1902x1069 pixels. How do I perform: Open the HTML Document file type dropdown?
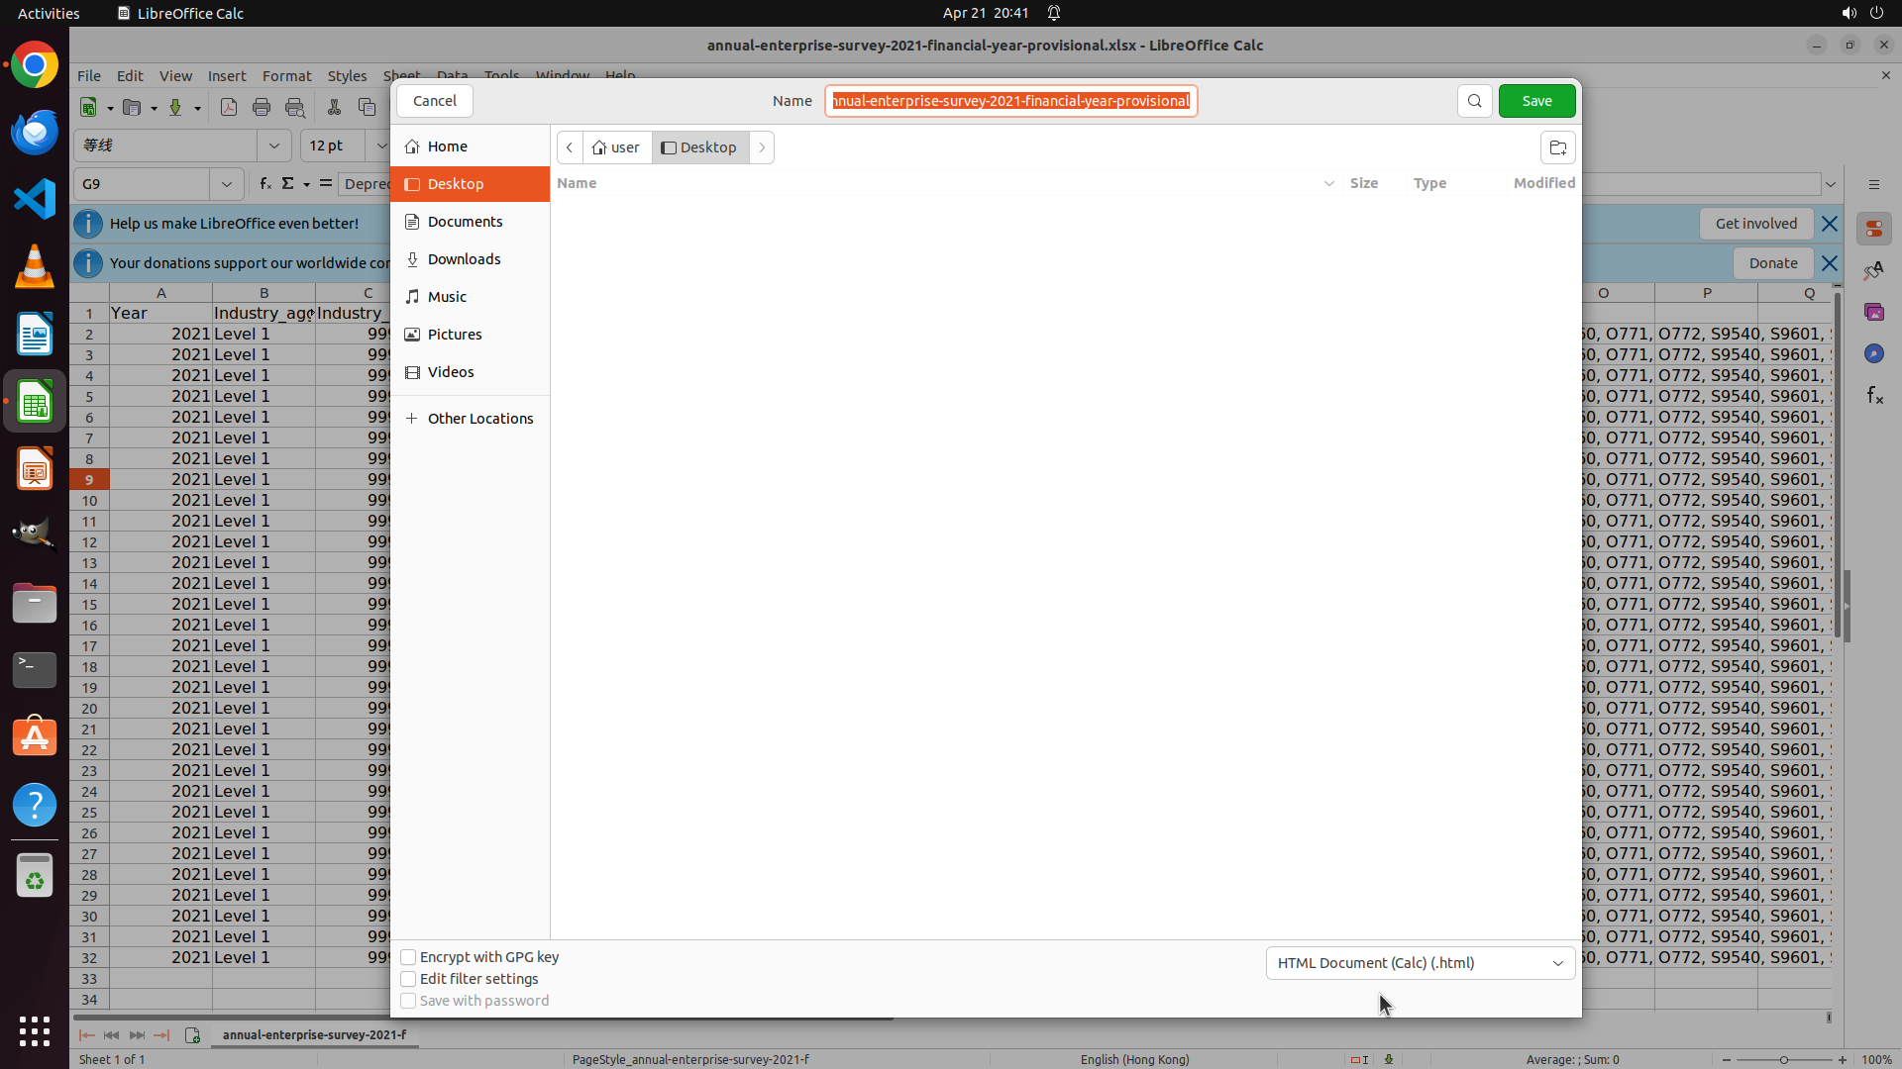[x=1420, y=963]
